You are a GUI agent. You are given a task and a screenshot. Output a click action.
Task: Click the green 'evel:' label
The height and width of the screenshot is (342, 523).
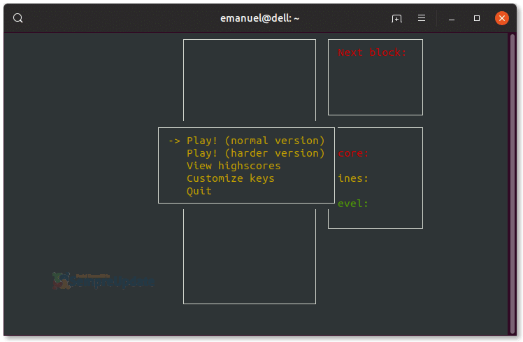pos(353,204)
